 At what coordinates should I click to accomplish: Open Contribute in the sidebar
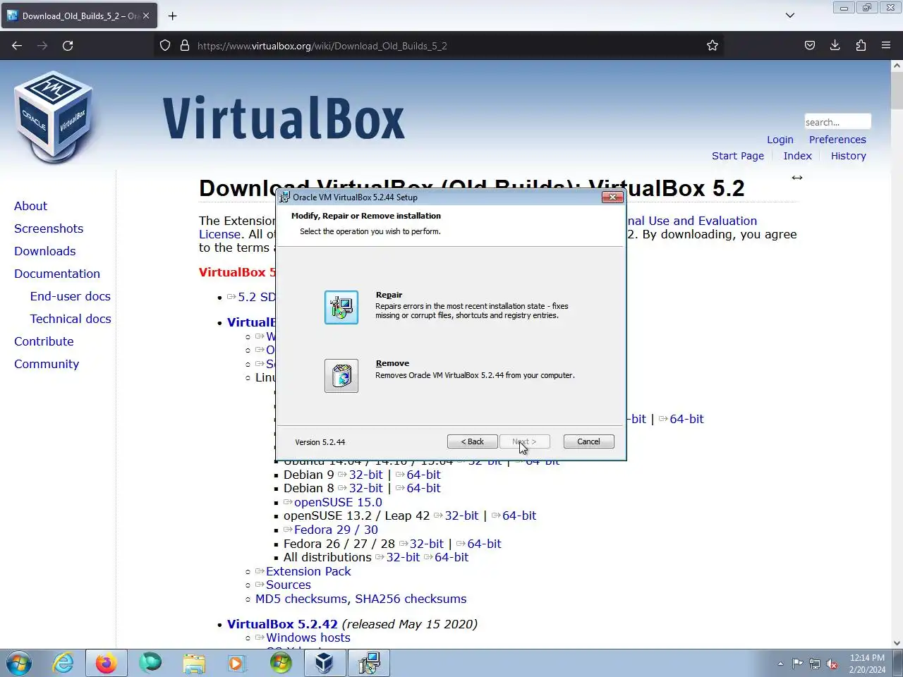point(44,341)
